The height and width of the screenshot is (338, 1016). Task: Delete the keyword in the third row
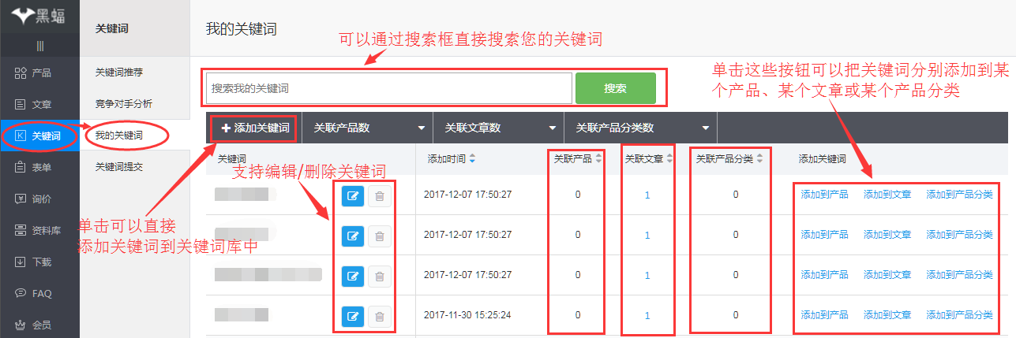click(379, 276)
